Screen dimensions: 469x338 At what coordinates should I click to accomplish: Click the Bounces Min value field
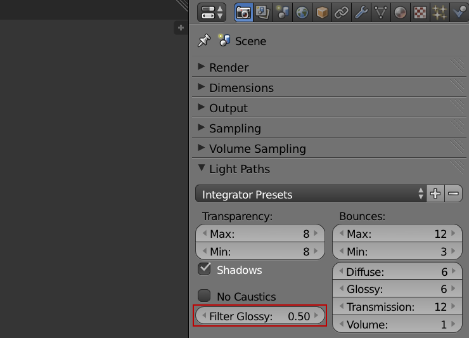coord(397,251)
